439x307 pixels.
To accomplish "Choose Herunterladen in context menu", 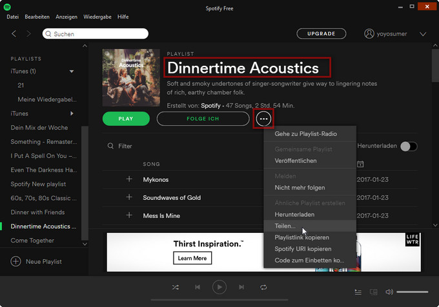I will (310, 215).
